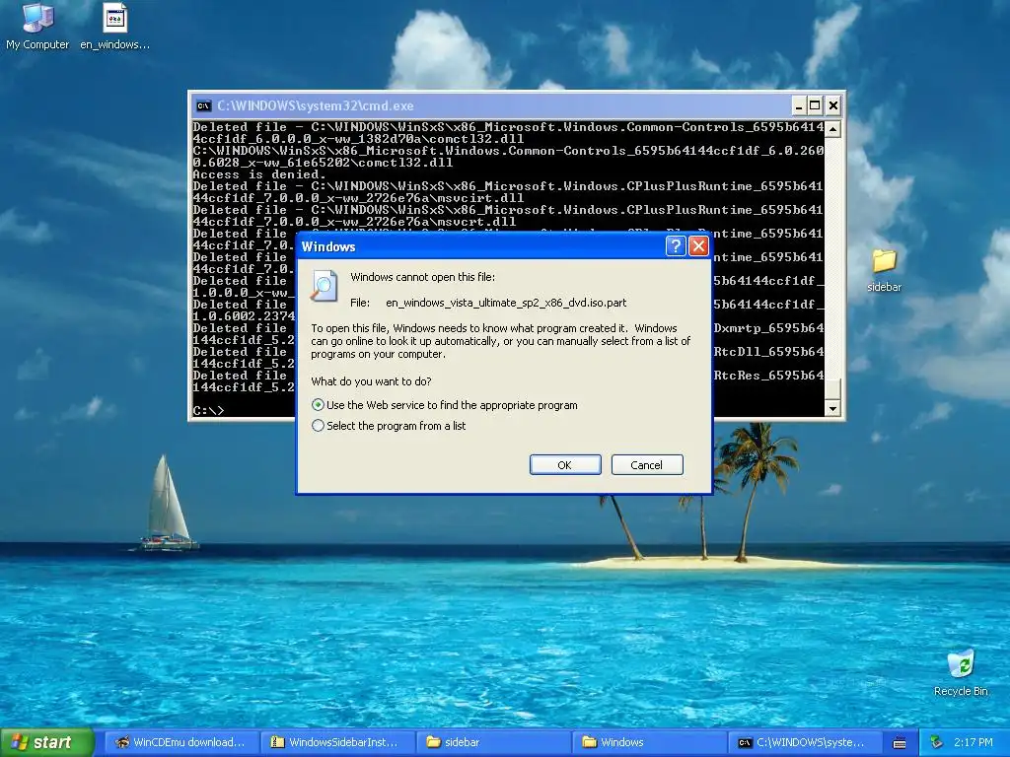The image size is (1010, 757).
Task: Switch to WinCDEmu download taskbar item
Action: (x=181, y=742)
